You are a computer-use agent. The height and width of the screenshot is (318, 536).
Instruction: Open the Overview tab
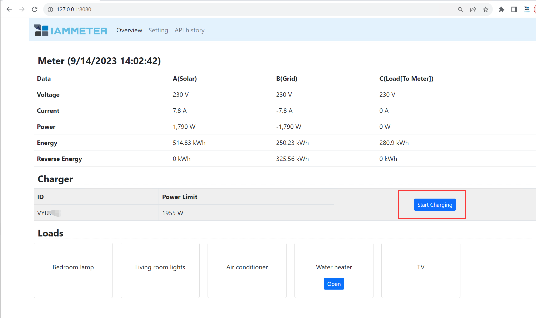129,30
